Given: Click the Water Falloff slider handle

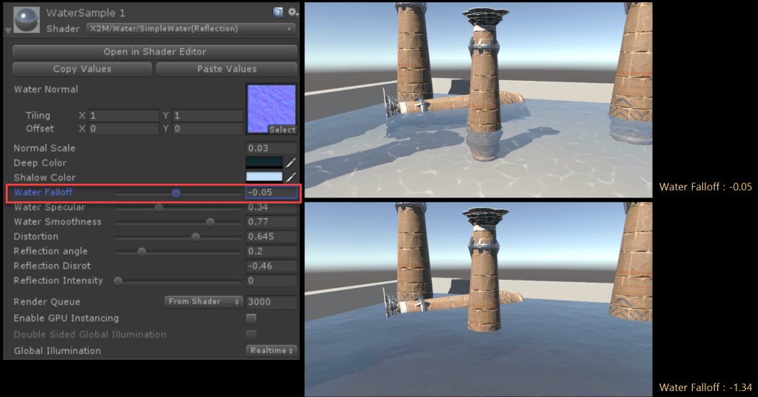Looking at the screenshot, I should [176, 193].
